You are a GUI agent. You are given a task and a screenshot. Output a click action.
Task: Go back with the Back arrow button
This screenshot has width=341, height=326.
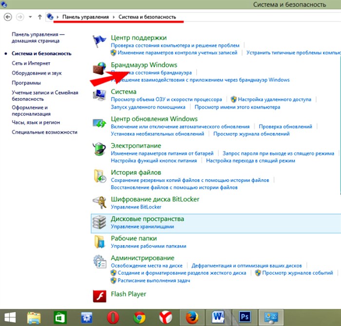[x=8, y=17]
